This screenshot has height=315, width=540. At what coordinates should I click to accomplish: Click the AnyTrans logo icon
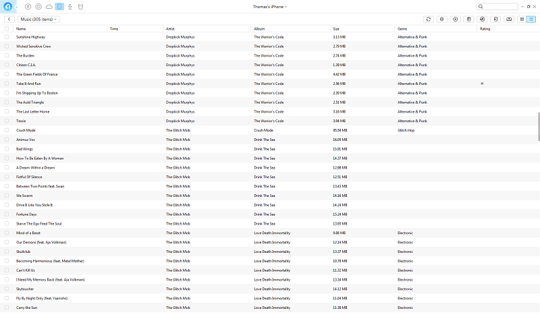pyautogui.click(x=7, y=7)
